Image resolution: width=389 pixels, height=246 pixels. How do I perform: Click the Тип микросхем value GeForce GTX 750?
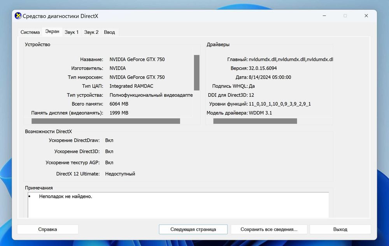[x=137, y=77]
